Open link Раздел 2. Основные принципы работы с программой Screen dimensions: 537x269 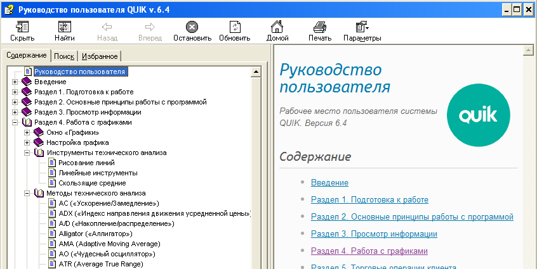coord(412,216)
